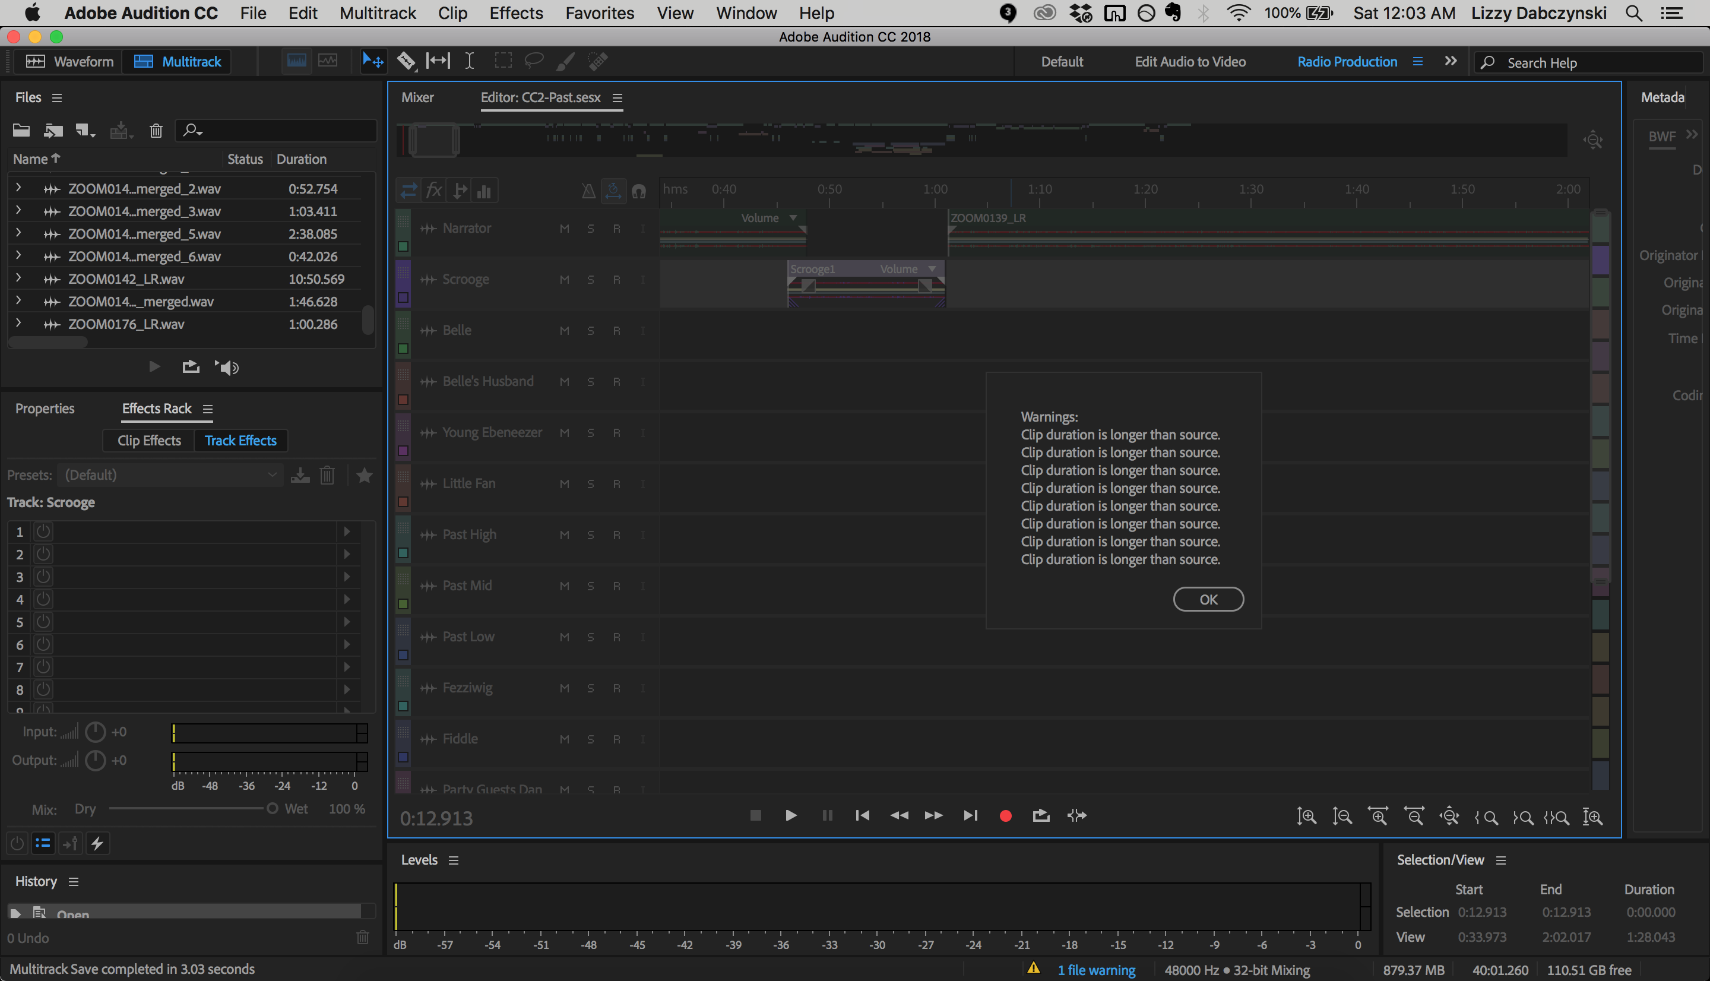Viewport: 1710px width, 981px height.
Task: Switch to the Properties tab
Action: 45,409
